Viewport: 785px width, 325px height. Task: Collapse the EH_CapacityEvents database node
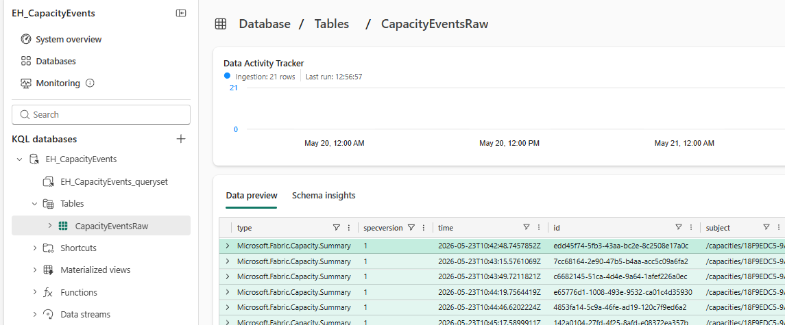[19, 159]
